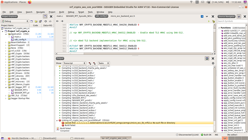Open the Build menu
Screen dimensions: 248x140
[62, 12]
